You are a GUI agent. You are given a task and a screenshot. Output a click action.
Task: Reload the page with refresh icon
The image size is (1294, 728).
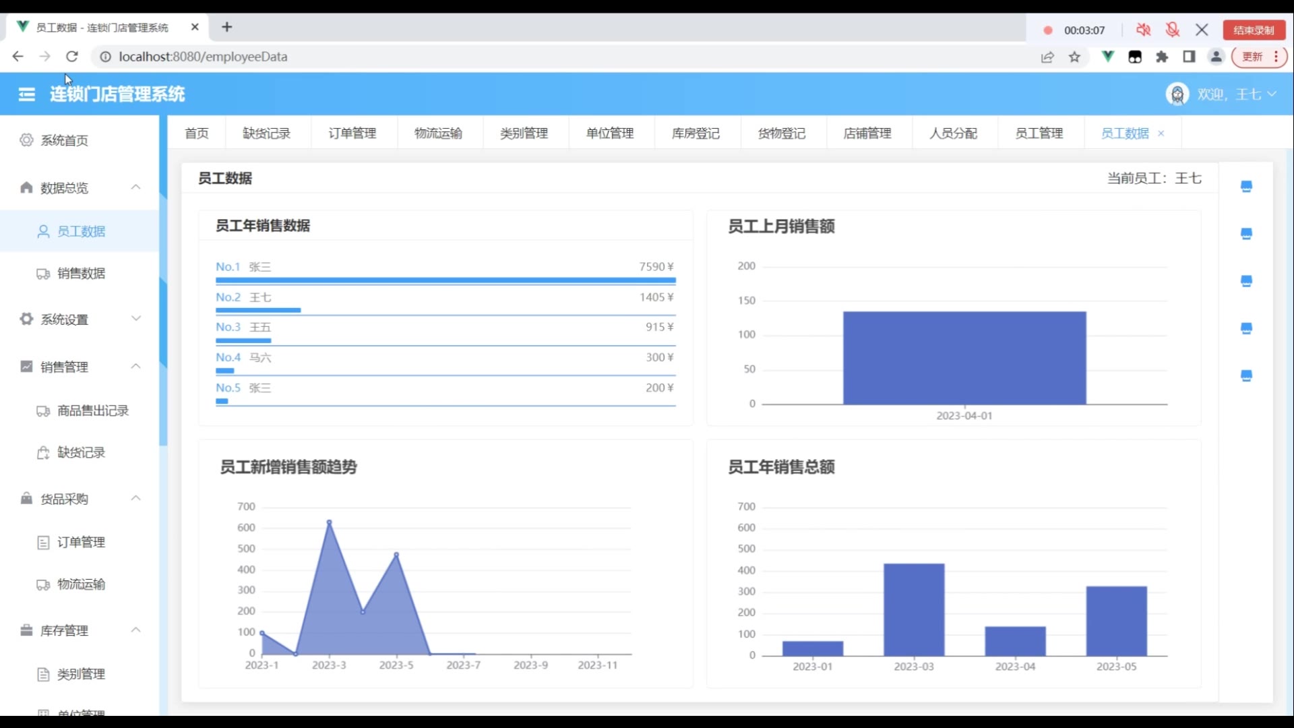point(72,57)
